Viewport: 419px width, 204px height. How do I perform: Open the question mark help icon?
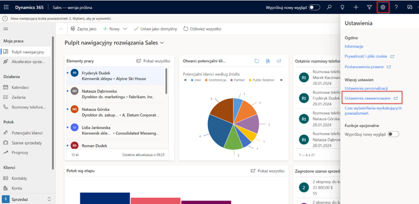point(396,8)
